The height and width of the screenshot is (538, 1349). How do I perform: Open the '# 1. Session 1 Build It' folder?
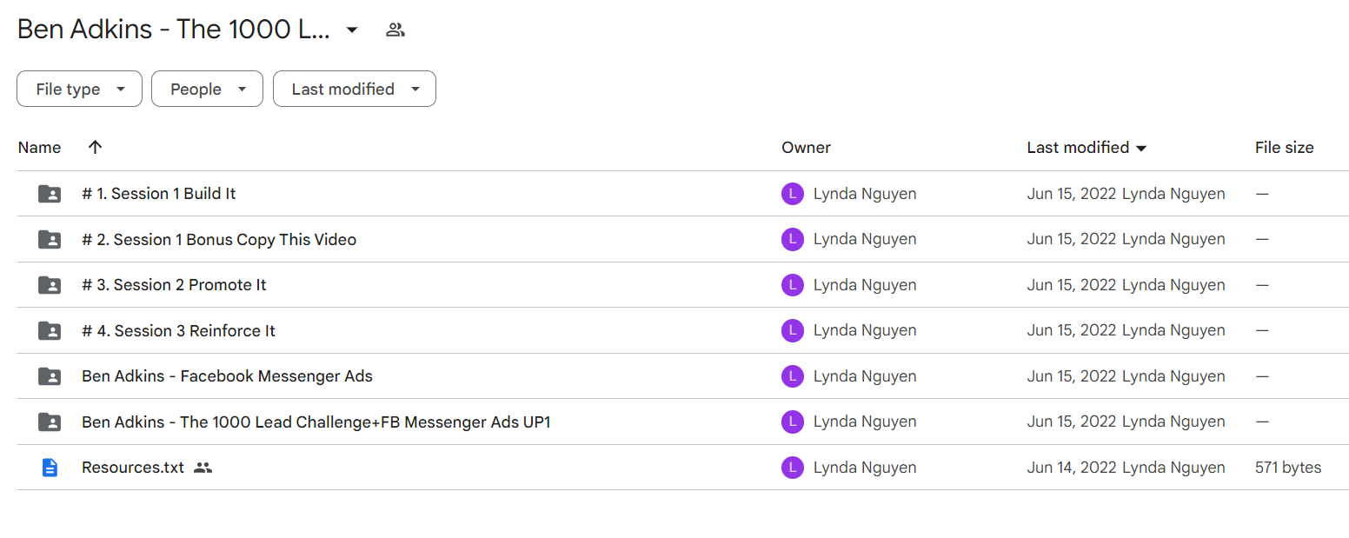coord(158,194)
